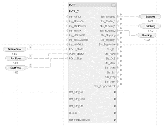Viewport: 165px width, 127px height.
Task: Select the Stopped output reference
Action: (150, 17)
